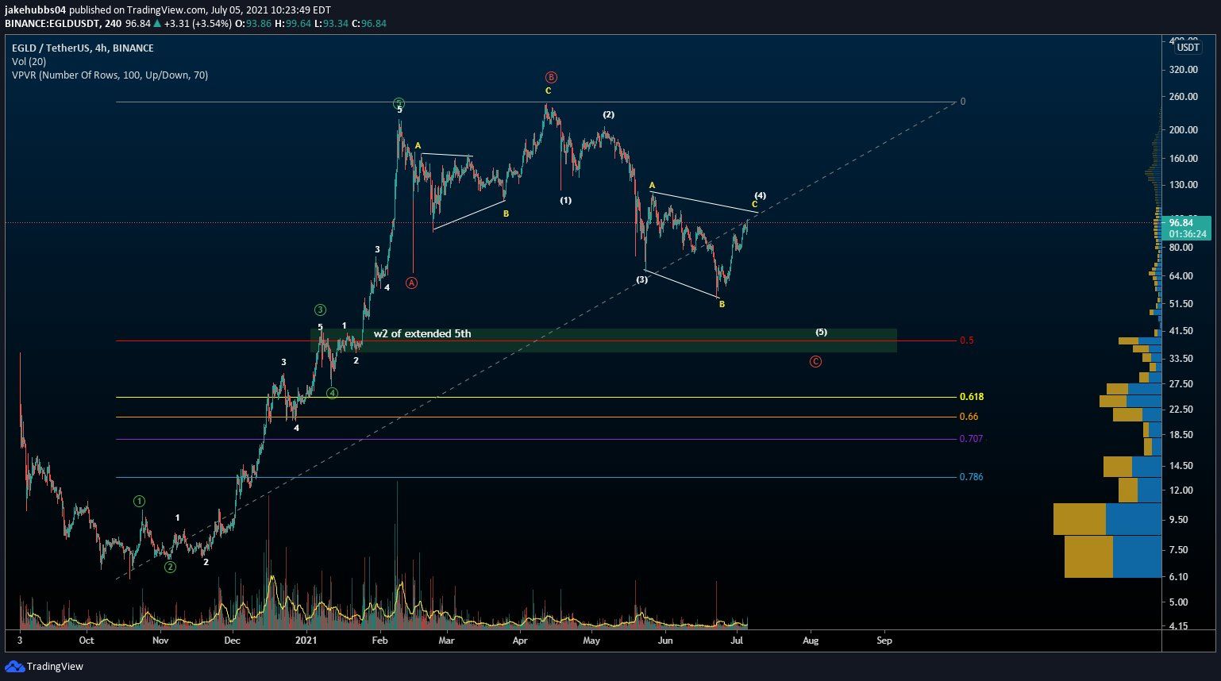Click the Oct label on the time axis

tap(87, 641)
